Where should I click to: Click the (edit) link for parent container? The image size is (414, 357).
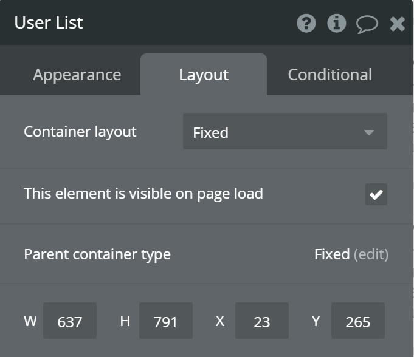click(x=371, y=254)
